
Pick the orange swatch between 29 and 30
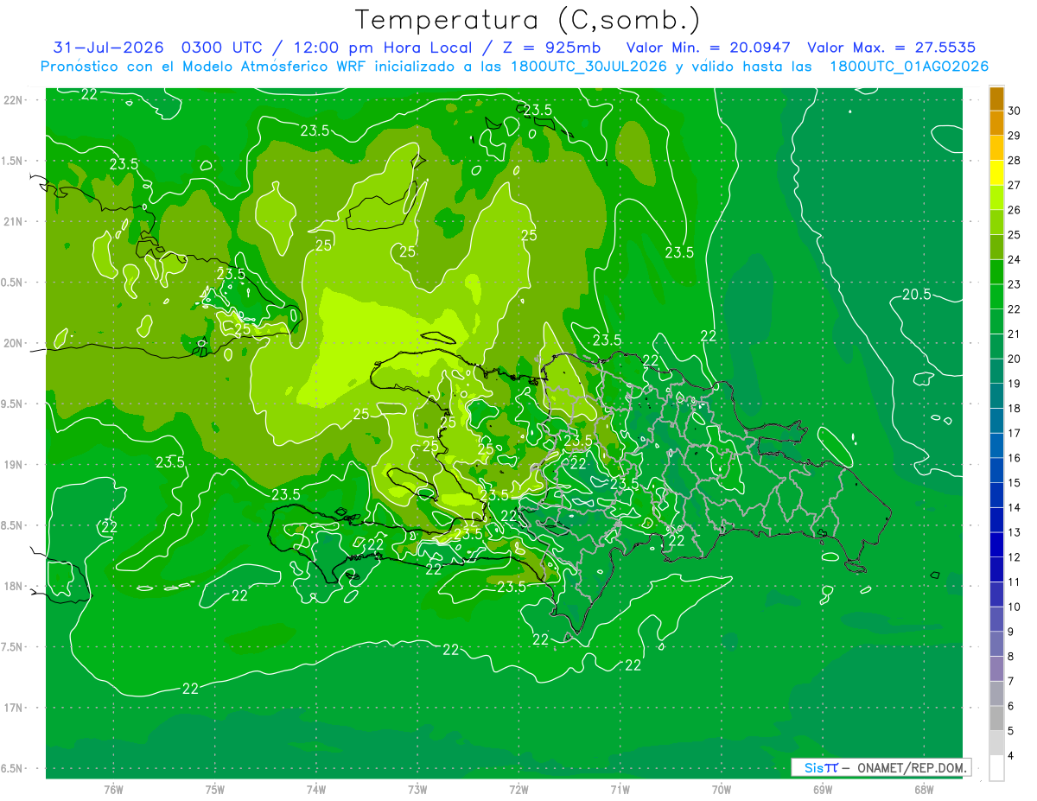coord(996,123)
